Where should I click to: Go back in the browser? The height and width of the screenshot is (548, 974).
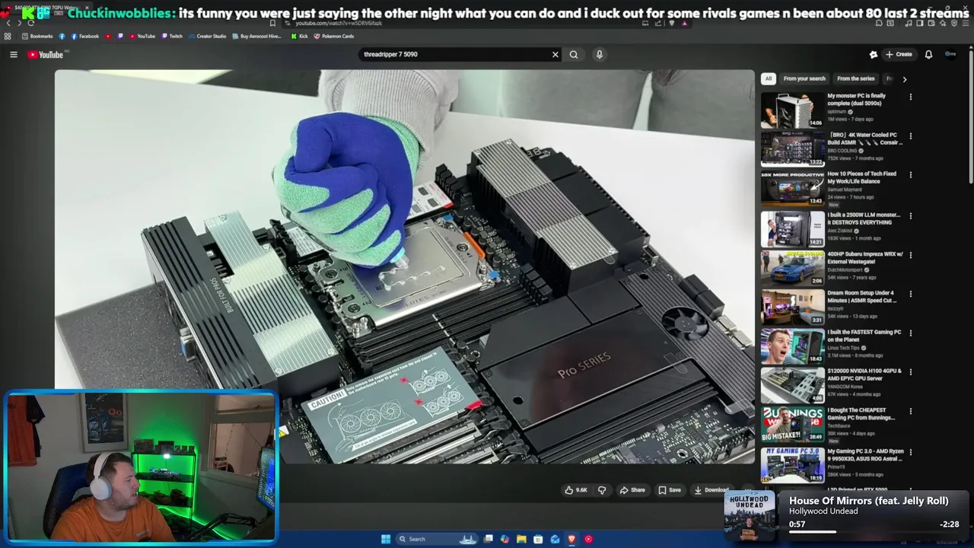point(8,24)
